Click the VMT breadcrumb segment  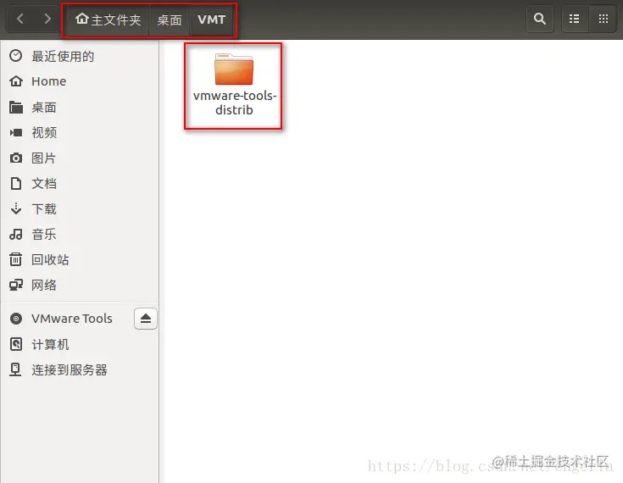pyautogui.click(x=212, y=19)
